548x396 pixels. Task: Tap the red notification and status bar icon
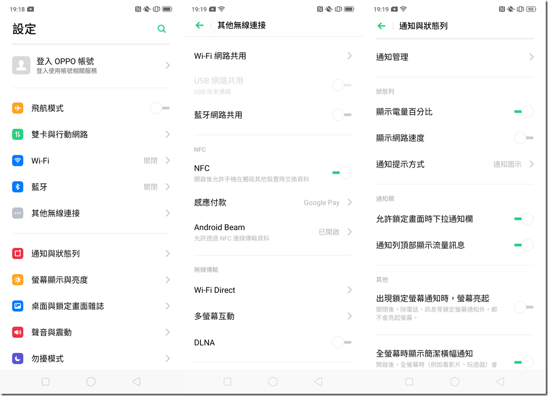[x=17, y=253]
